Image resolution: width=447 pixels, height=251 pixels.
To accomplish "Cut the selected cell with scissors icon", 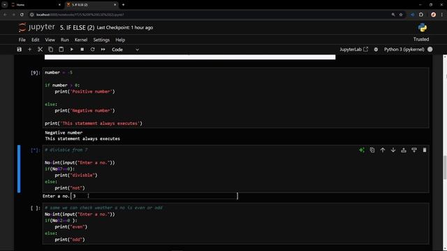I will (40, 50).
